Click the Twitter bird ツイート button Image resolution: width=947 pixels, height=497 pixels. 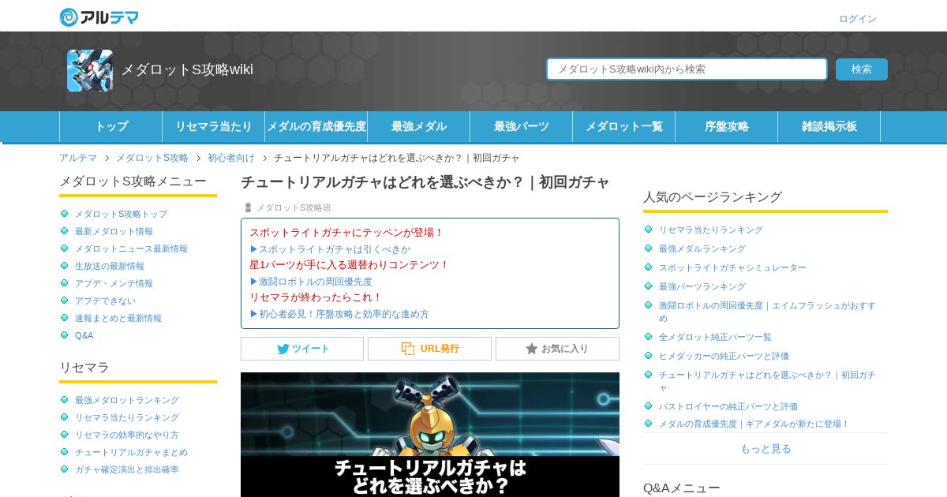click(x=302, y=349)
